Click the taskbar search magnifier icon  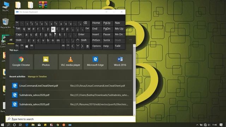coord(8,125)
